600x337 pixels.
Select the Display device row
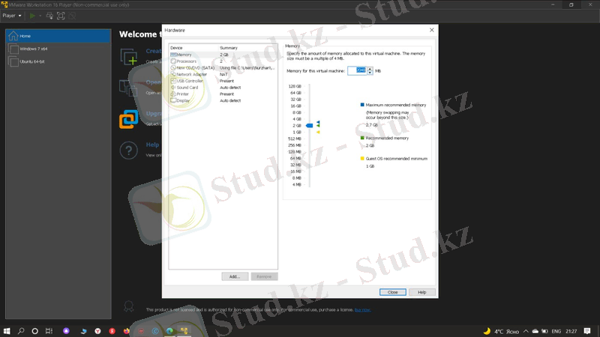(223, 100)
